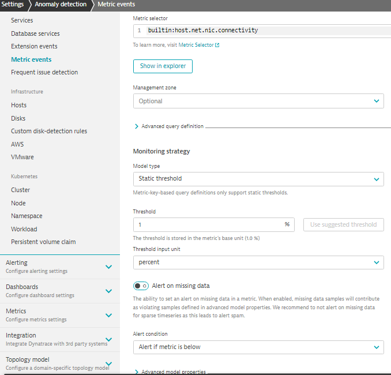This screenshot has height=375, width=391.
Task: Open Custom disk-detection rules
Action: point(49,131)
